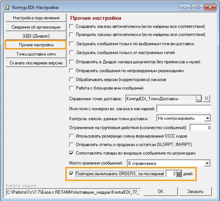The height and width of the screenshot is (201, 220).
Task: Click the Закрыть button
Action: [195, 192]
